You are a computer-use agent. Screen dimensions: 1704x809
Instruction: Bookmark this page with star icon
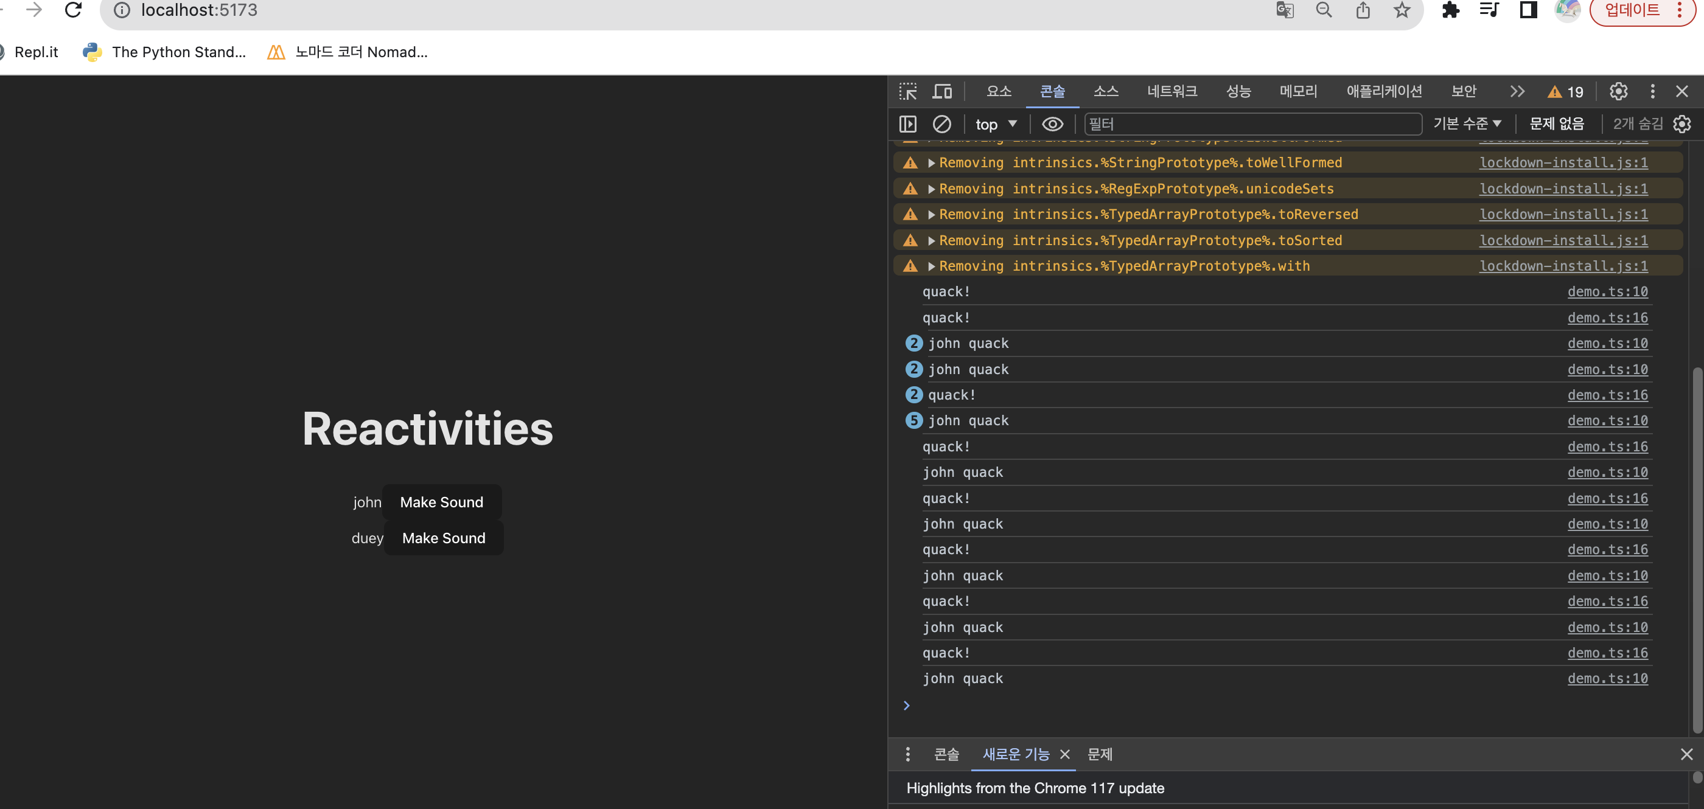1402,10
